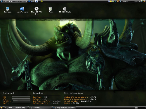
Task: Click the green-and-white tray icon
Action: [113, 1]
